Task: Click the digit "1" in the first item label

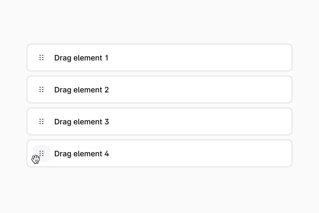Action: point(107,58)
